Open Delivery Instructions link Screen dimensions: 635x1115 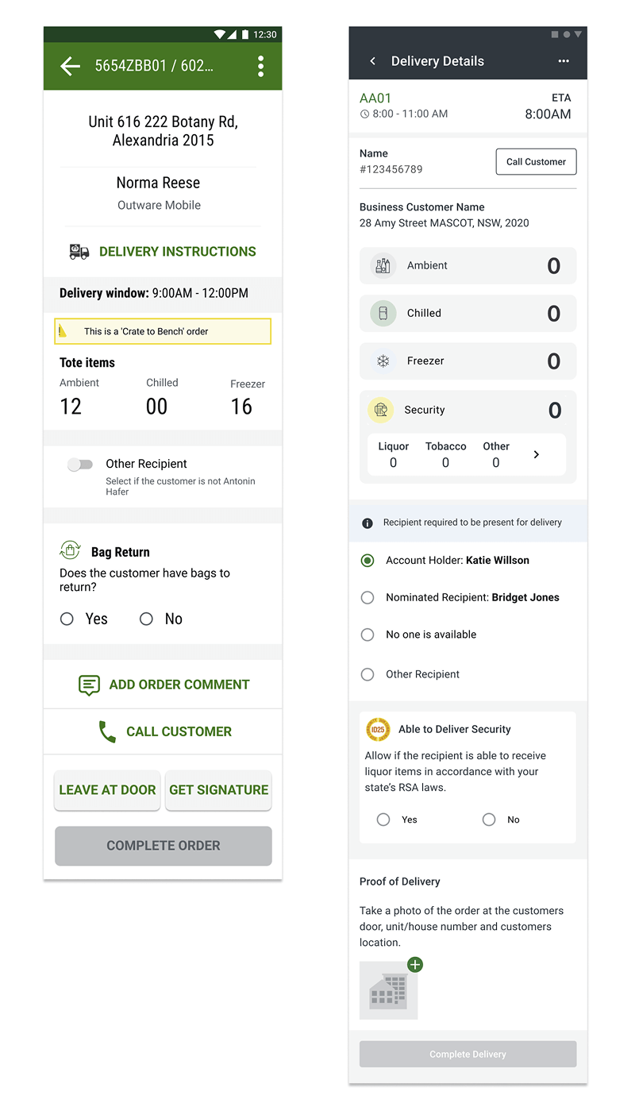click(x=177, y=252)
